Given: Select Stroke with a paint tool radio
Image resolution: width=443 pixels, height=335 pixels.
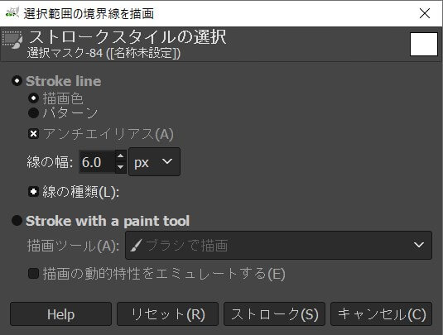Looking at the screenshot, I should [17, 221].
